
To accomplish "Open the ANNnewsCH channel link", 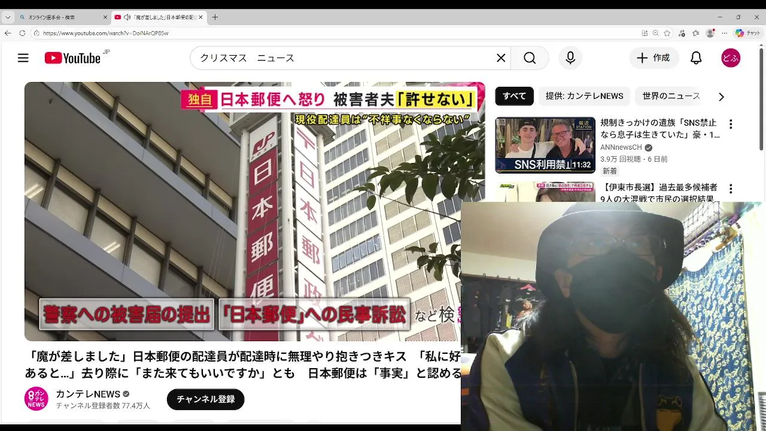I will pyautogui.click(x=621, y=147).
